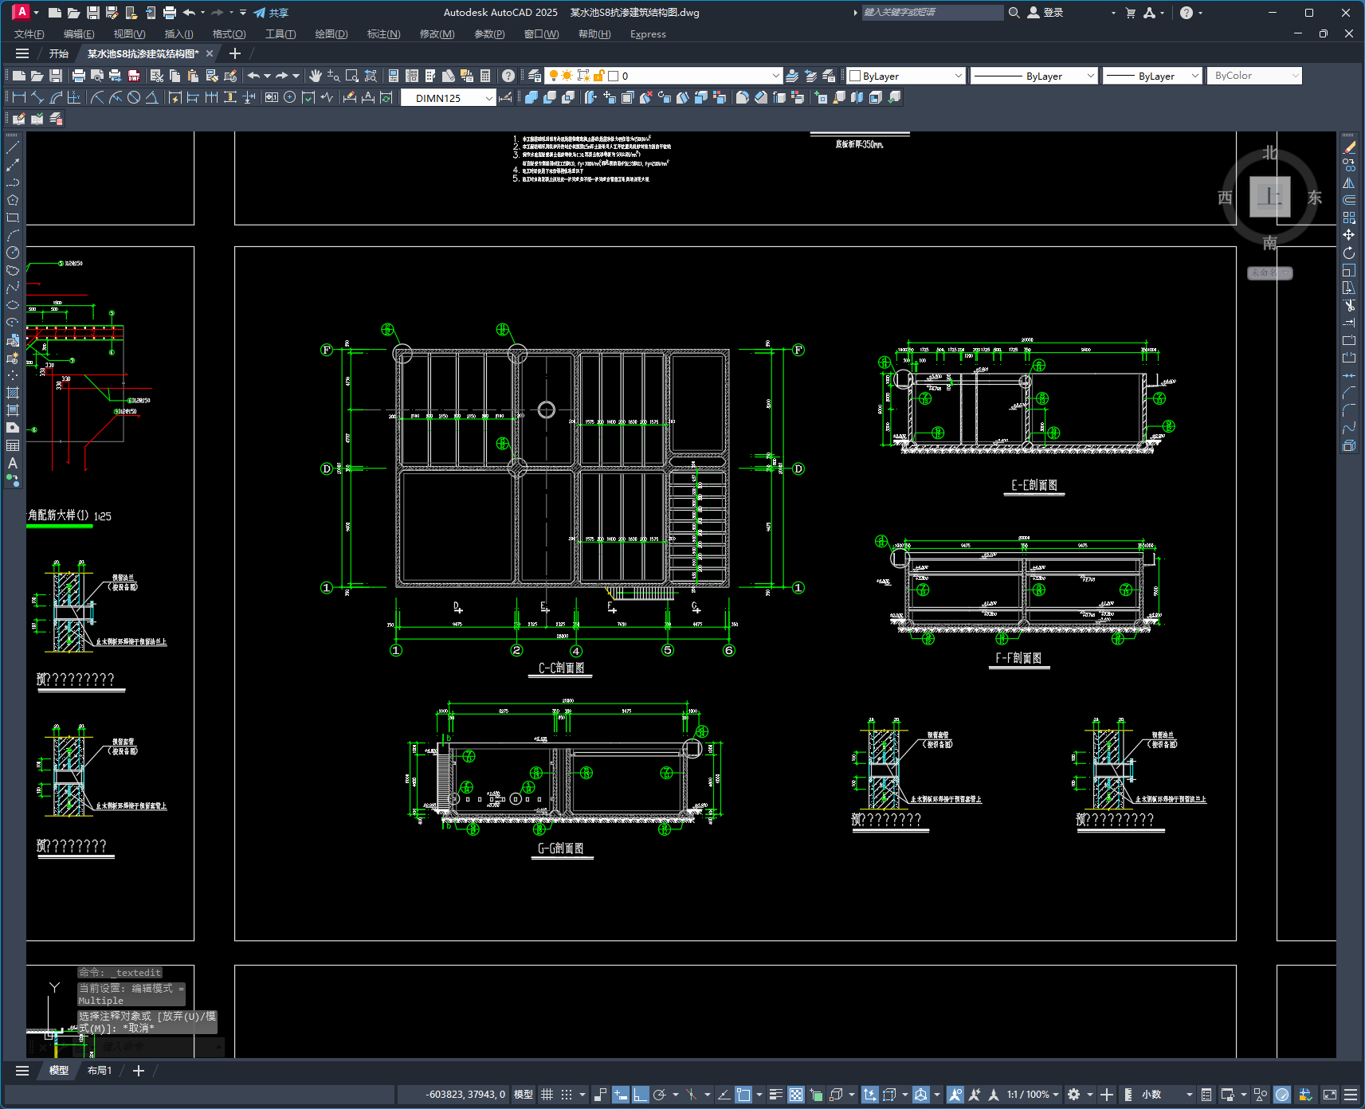Toggle Clean Screen in status bar

click(x=1330, y=1095)
